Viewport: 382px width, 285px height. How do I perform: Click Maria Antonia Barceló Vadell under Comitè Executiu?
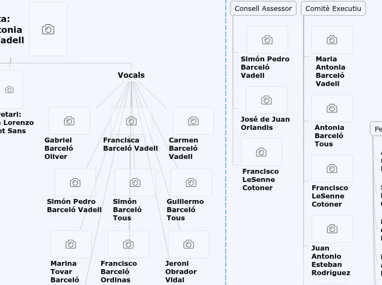330,71
